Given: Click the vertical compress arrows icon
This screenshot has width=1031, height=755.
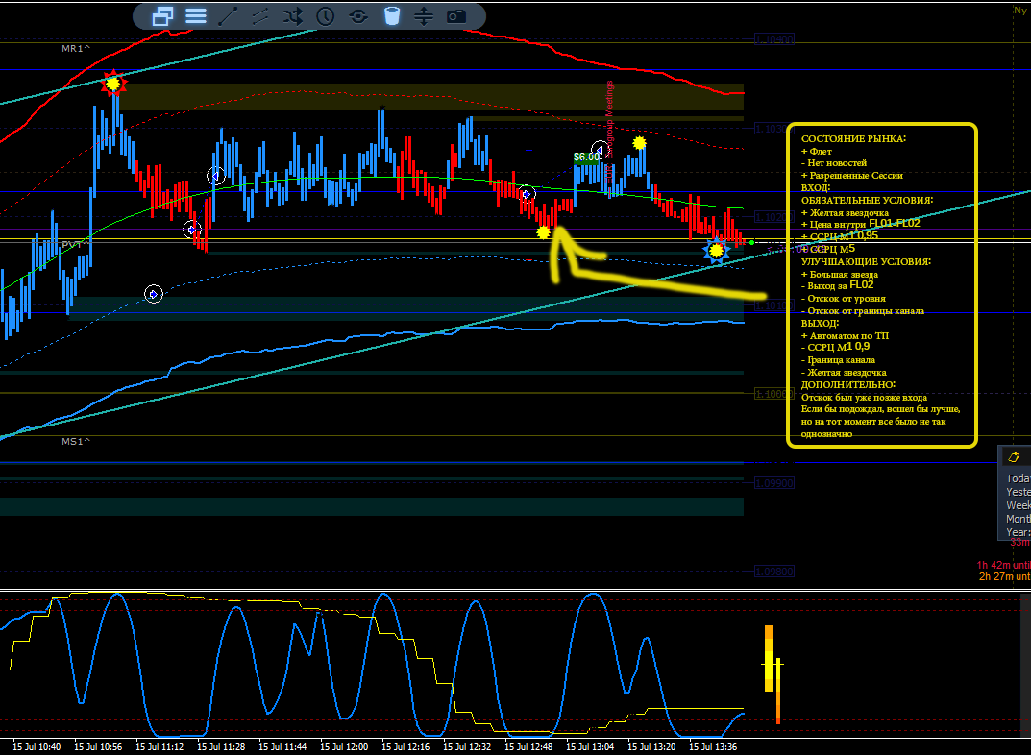Looking at the screenshot, I should click(424, 16).
